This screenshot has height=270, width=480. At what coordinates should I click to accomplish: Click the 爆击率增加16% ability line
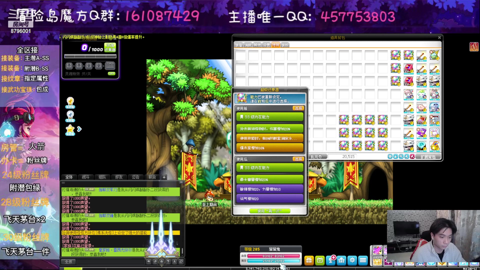pyautogui.click(x=270, y=148)
